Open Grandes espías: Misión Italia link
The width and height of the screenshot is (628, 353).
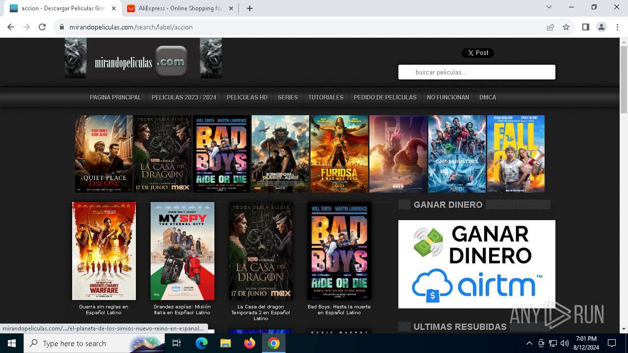[x=183, y=309]
